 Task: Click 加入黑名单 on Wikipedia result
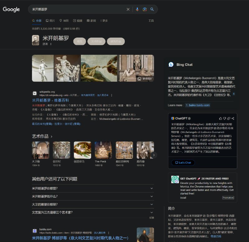103,95
